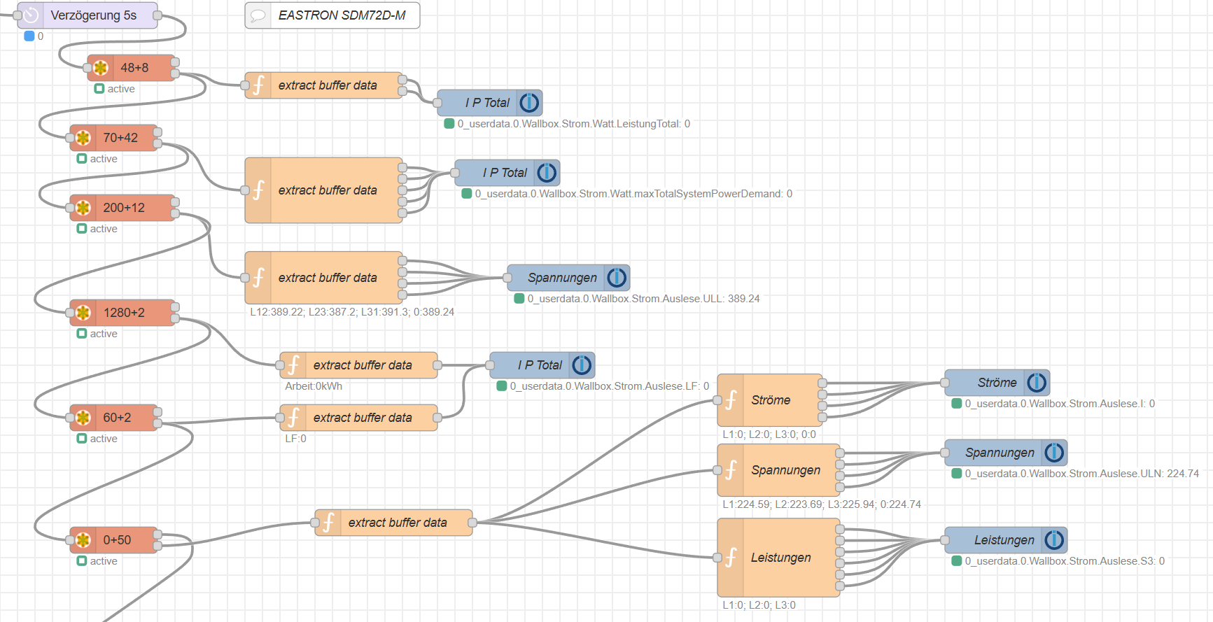Click ioBroker icon on I P Total node for LeistungTotal
This screenshot has width=1213, height=622.
(x=530, y=103)
